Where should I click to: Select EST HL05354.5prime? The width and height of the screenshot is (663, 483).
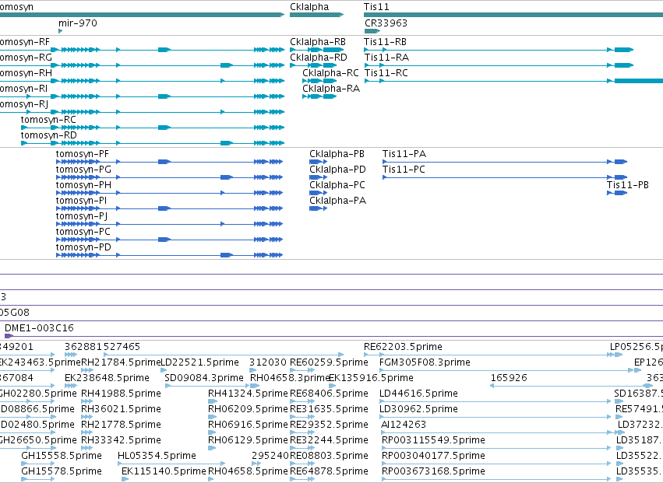157,456
